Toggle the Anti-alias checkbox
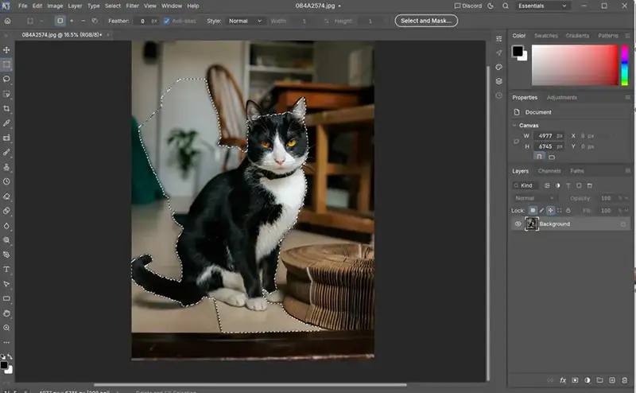Viewport: 636px width, 393px height. [166, 21]
